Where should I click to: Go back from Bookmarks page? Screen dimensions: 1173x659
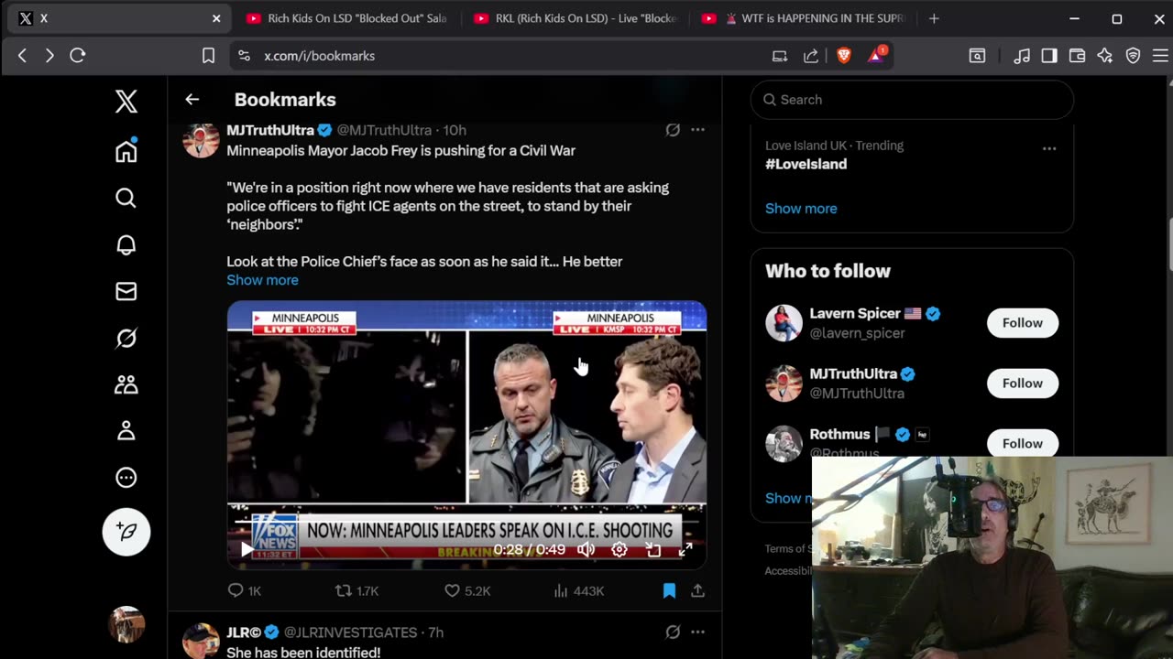point(192,99)
